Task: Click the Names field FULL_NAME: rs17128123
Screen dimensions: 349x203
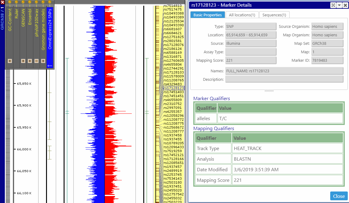Action: [284, 71]
